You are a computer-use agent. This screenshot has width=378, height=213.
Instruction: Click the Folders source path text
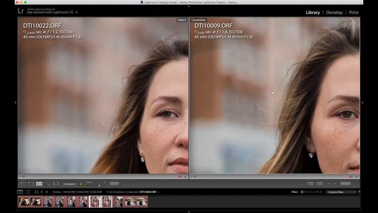[x=77, y=192]
